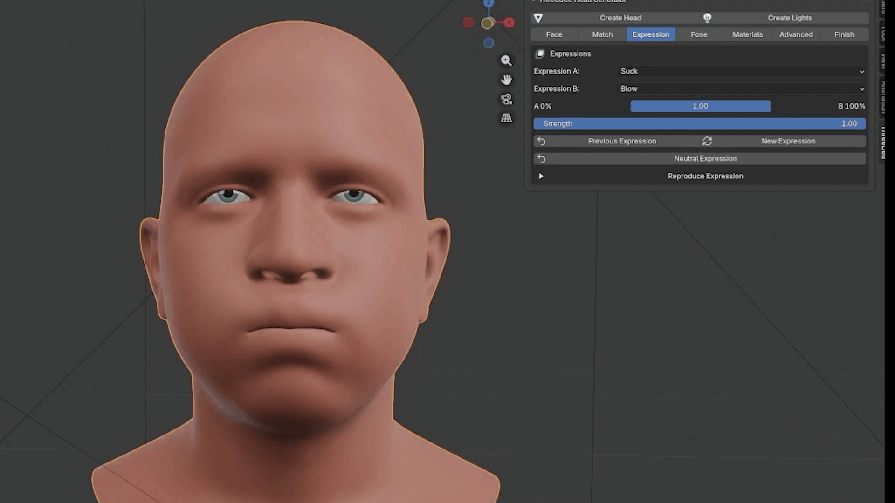Switch perspective/orthographic grid icon

(506, 118)
